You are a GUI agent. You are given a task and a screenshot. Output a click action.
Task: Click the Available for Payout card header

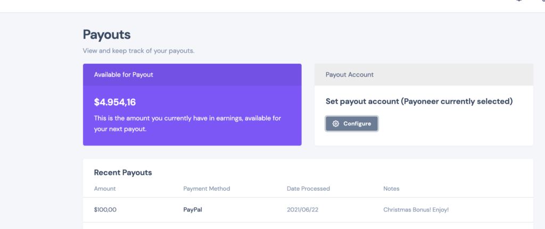coord(192,74)
